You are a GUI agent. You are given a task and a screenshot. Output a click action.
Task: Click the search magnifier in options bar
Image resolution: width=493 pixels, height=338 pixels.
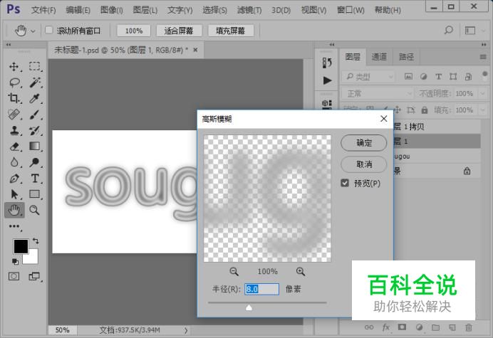(x=449, y=30)
